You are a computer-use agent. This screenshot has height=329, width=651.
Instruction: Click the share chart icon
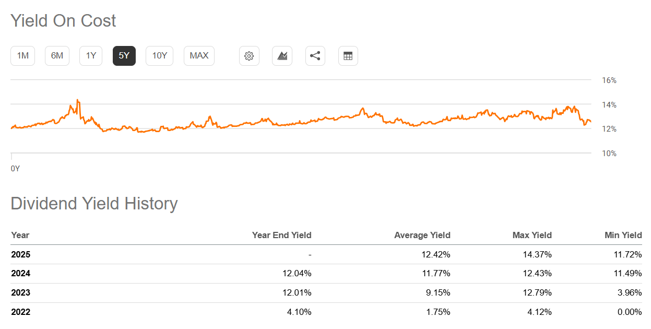[315, 56]
